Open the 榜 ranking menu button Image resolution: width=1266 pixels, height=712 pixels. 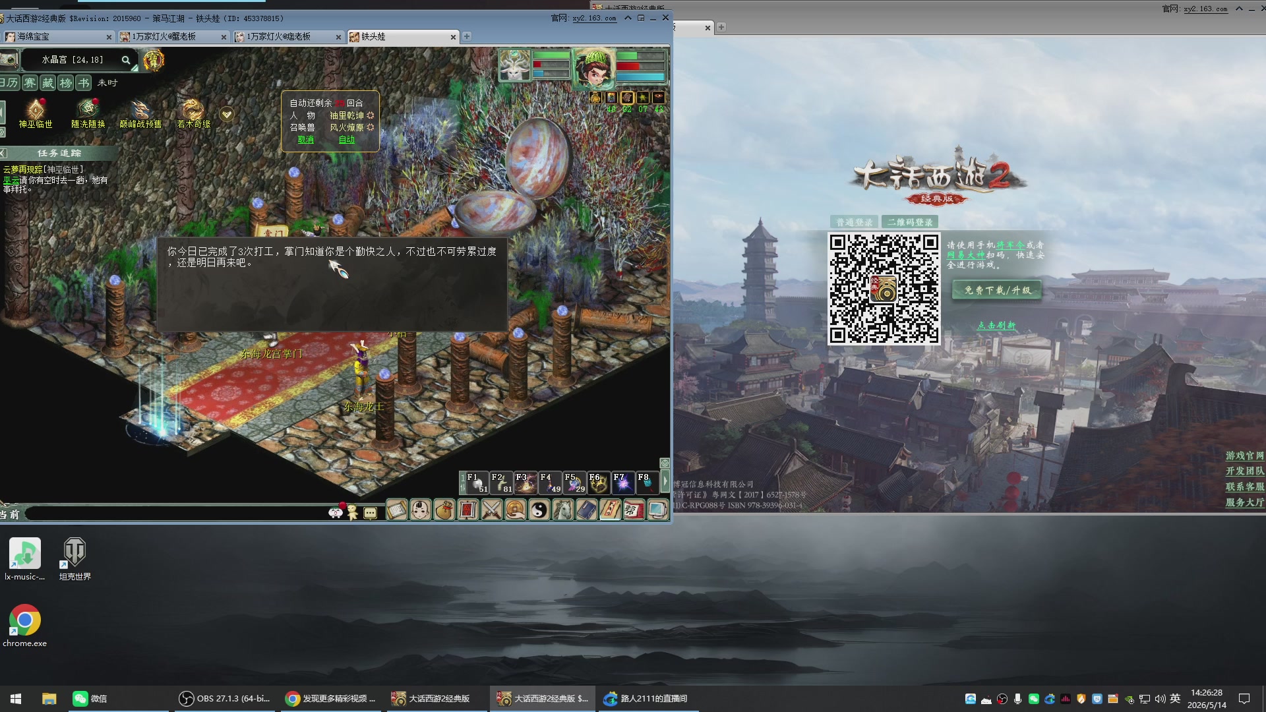pos(66,83)
